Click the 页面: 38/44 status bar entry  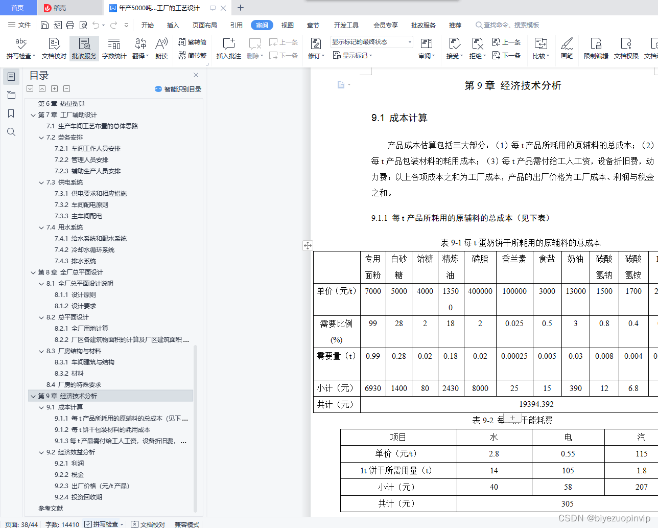[x=21, y=524]
